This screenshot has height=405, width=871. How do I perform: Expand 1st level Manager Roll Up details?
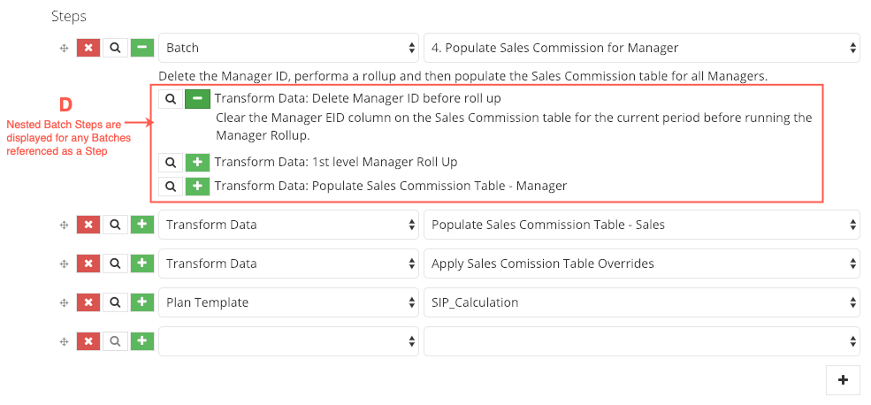197,162
